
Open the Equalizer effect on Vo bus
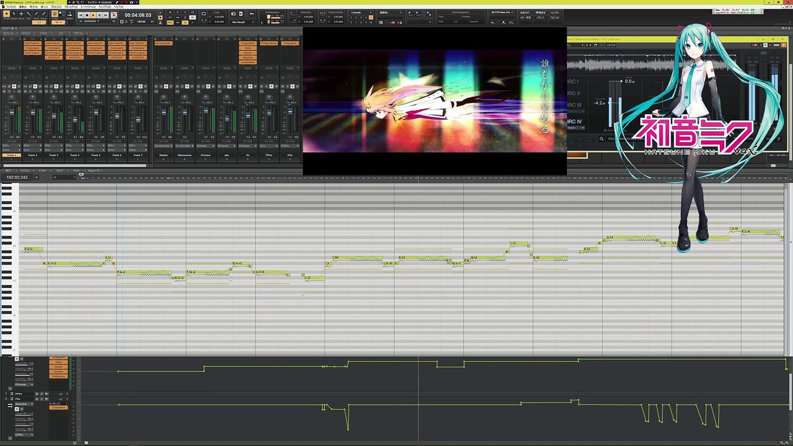248,57
